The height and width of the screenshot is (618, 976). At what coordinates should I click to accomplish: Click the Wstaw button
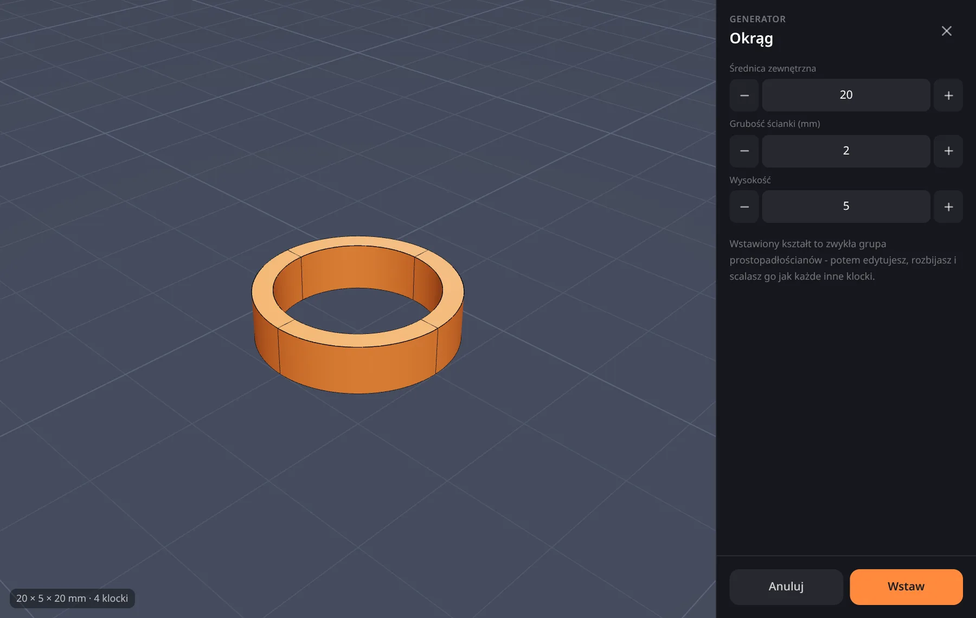pyautogui.click(x=906, y=587)
